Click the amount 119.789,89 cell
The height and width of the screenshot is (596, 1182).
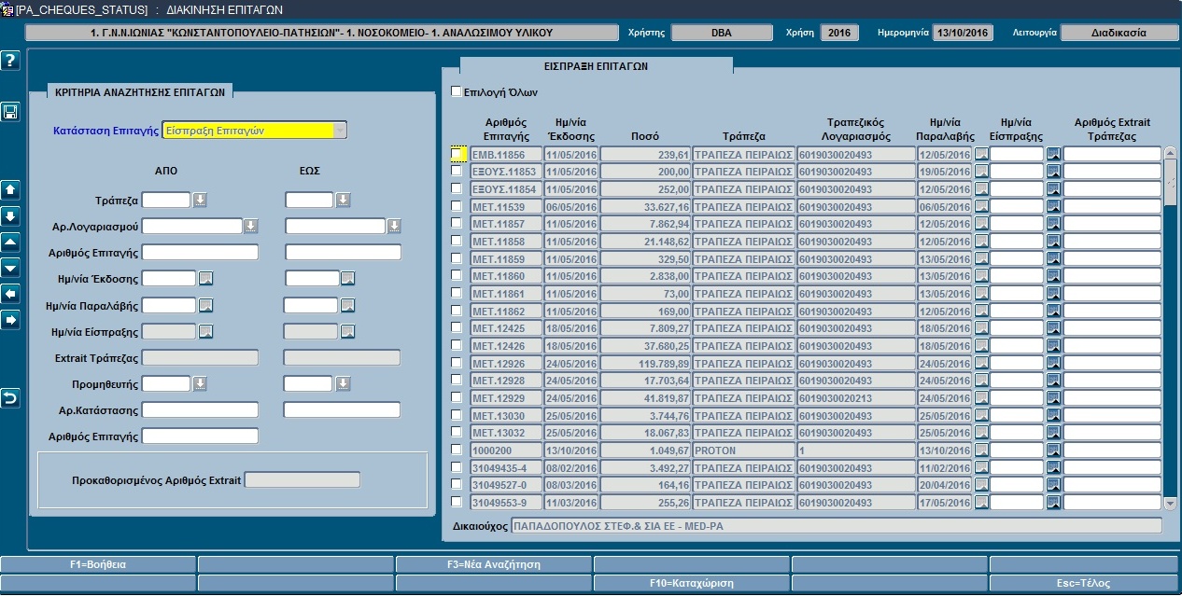(645, 363)
